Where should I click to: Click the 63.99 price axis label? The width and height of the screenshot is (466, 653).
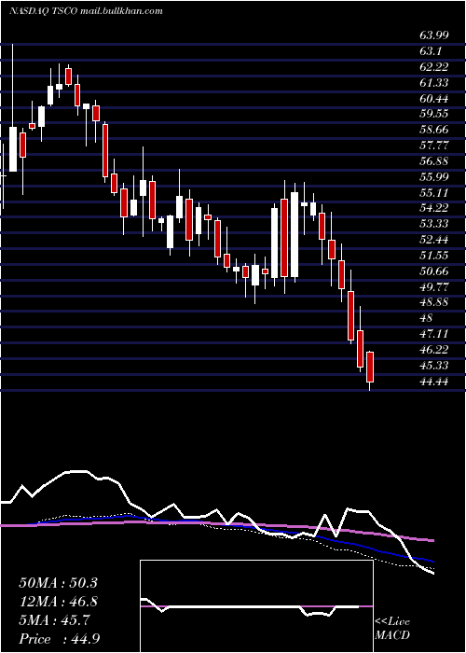[x=434, y=35]
